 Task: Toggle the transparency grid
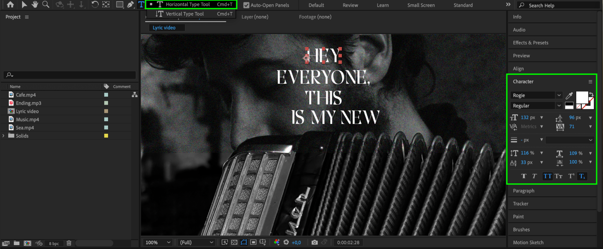click(x=234, y=242)
